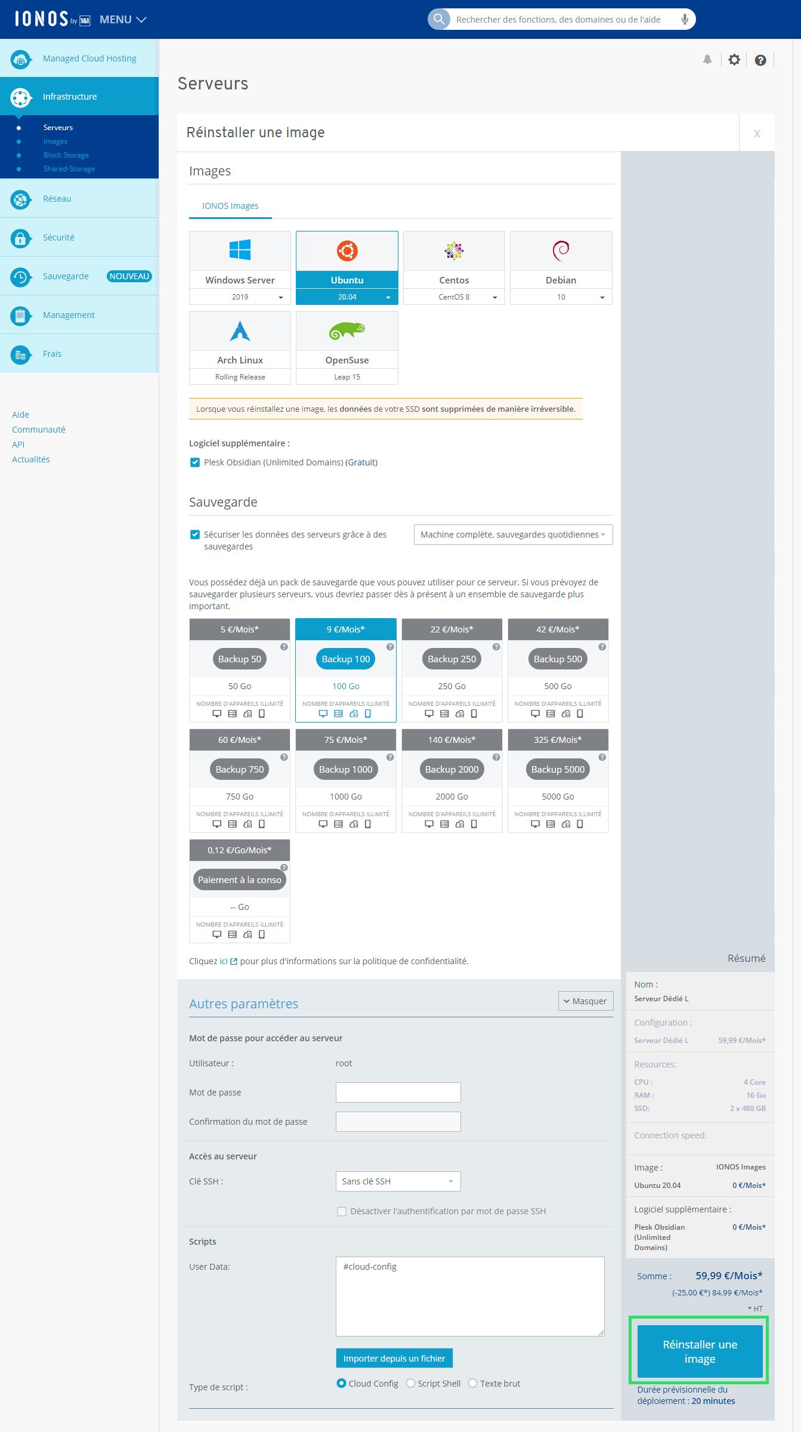The height and width of the screenshot is (1432, 801).
Task: Click Importer depuis un fichier
Action: (394, 1358)
